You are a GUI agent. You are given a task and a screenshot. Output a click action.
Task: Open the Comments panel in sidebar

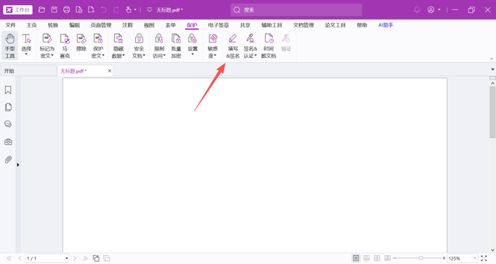[8, 125]
